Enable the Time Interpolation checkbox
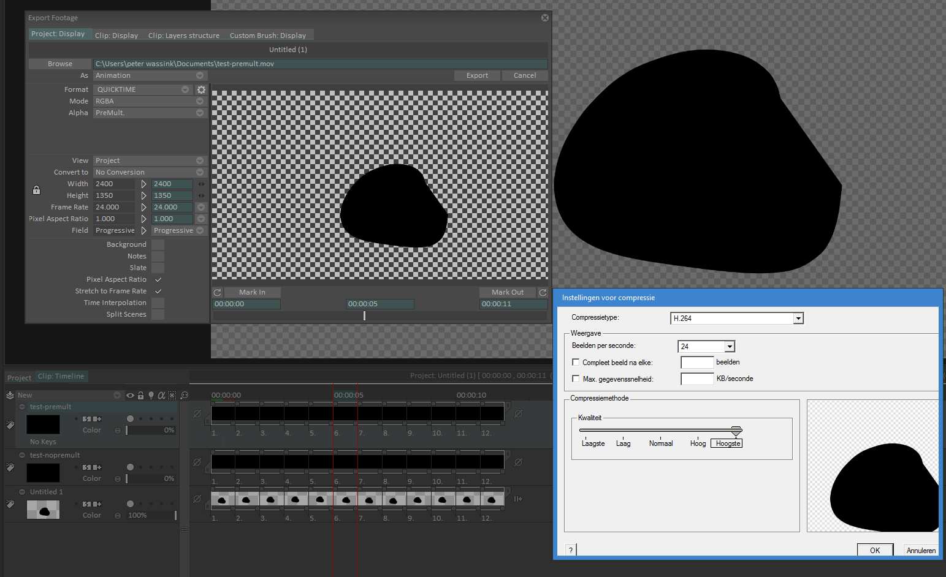Viewport: 946px width, 577px height. [x=158, y=303]
